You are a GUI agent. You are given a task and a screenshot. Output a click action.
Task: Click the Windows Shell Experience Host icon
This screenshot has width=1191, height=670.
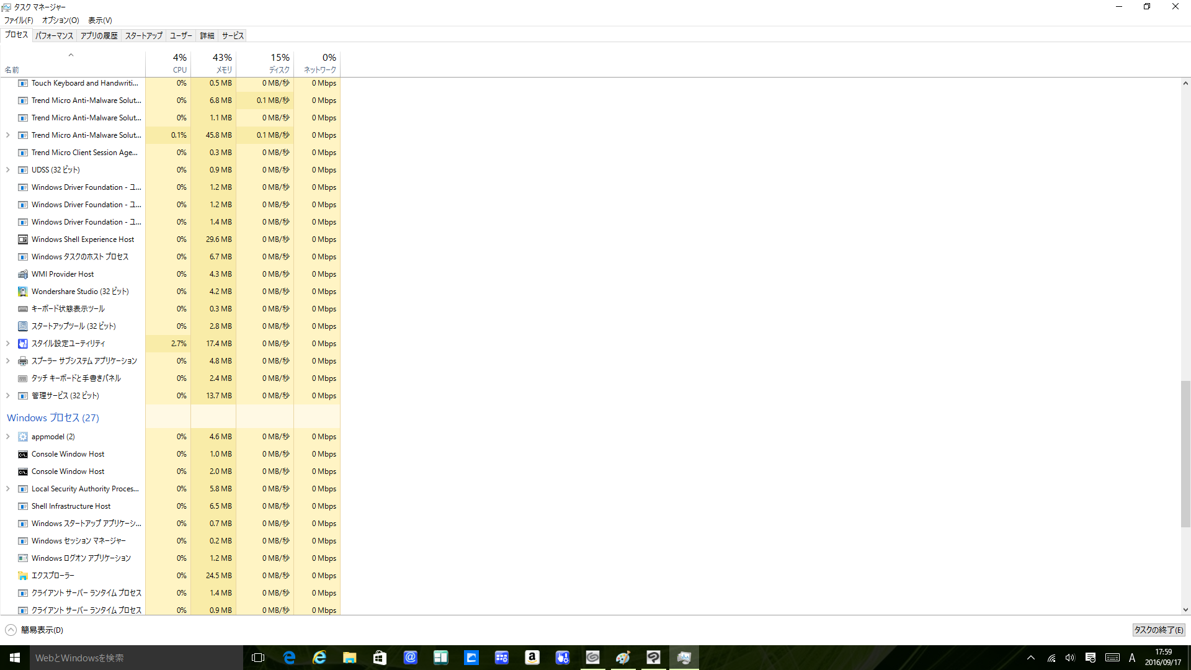[x=23, y=239]
